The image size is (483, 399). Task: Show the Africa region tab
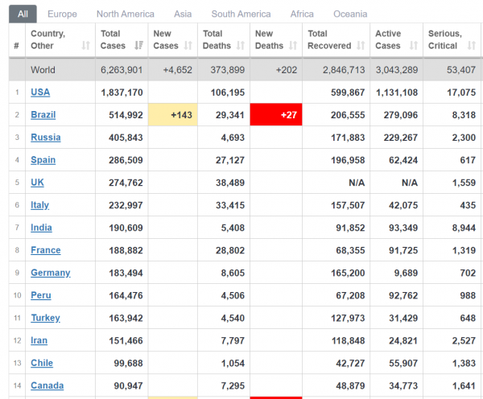tap(302, 14)
